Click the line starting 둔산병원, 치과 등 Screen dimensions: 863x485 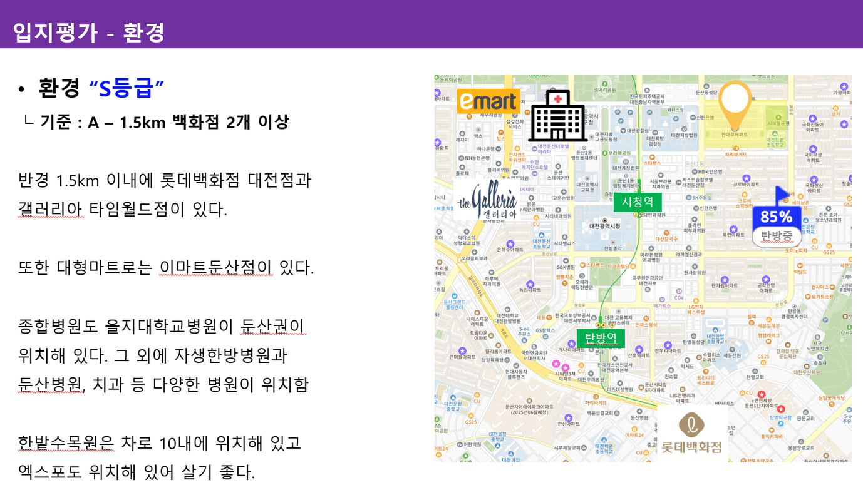pos(163,384)
